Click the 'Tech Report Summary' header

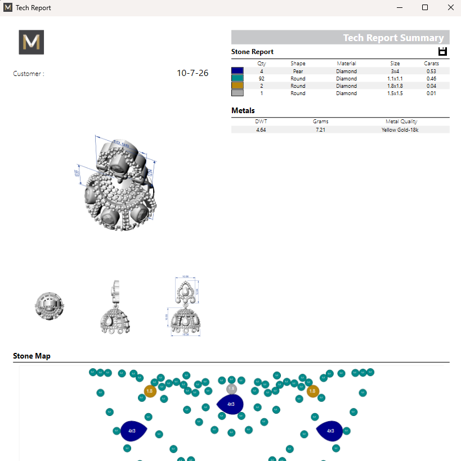point(393,38)
